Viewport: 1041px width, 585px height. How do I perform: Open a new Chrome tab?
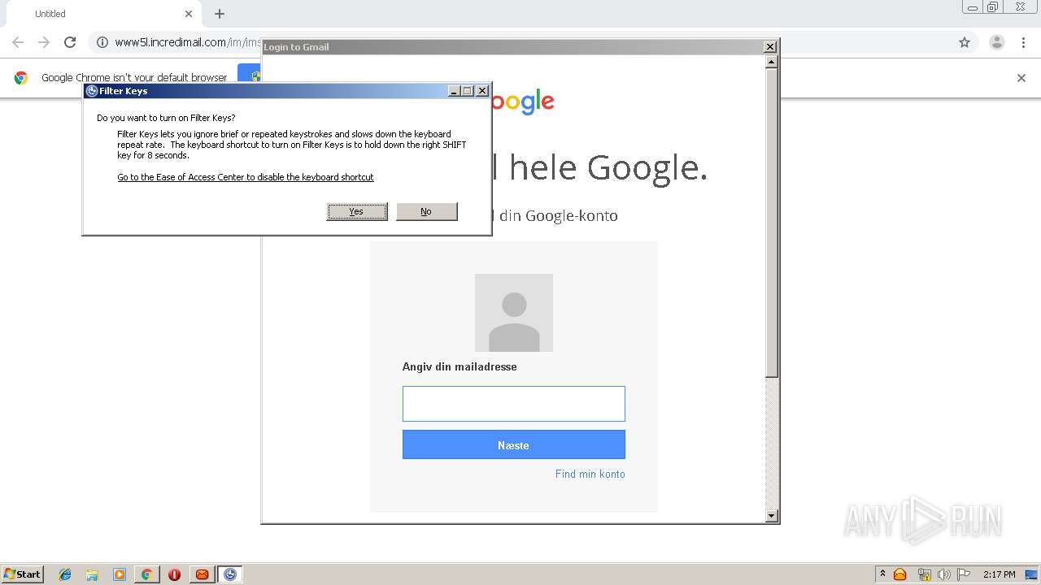coord(220,14)
